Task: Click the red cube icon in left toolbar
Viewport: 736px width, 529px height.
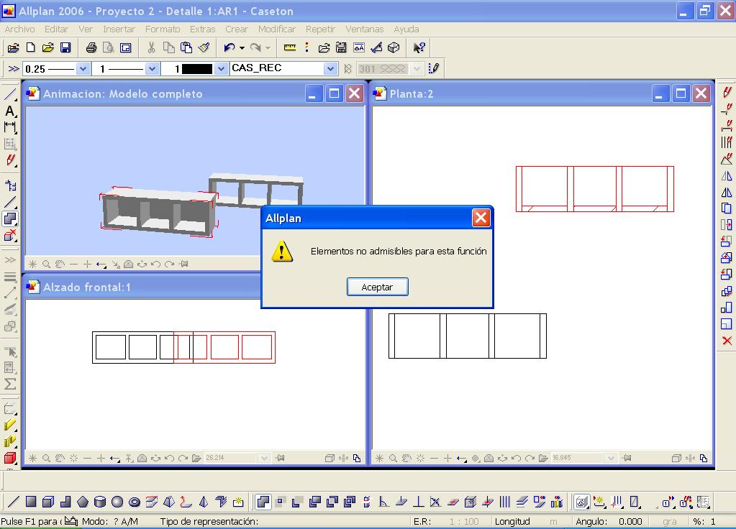Action: (10, 458)
